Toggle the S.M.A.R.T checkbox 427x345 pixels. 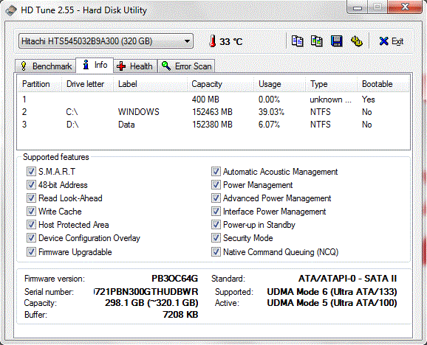point(31,172)
